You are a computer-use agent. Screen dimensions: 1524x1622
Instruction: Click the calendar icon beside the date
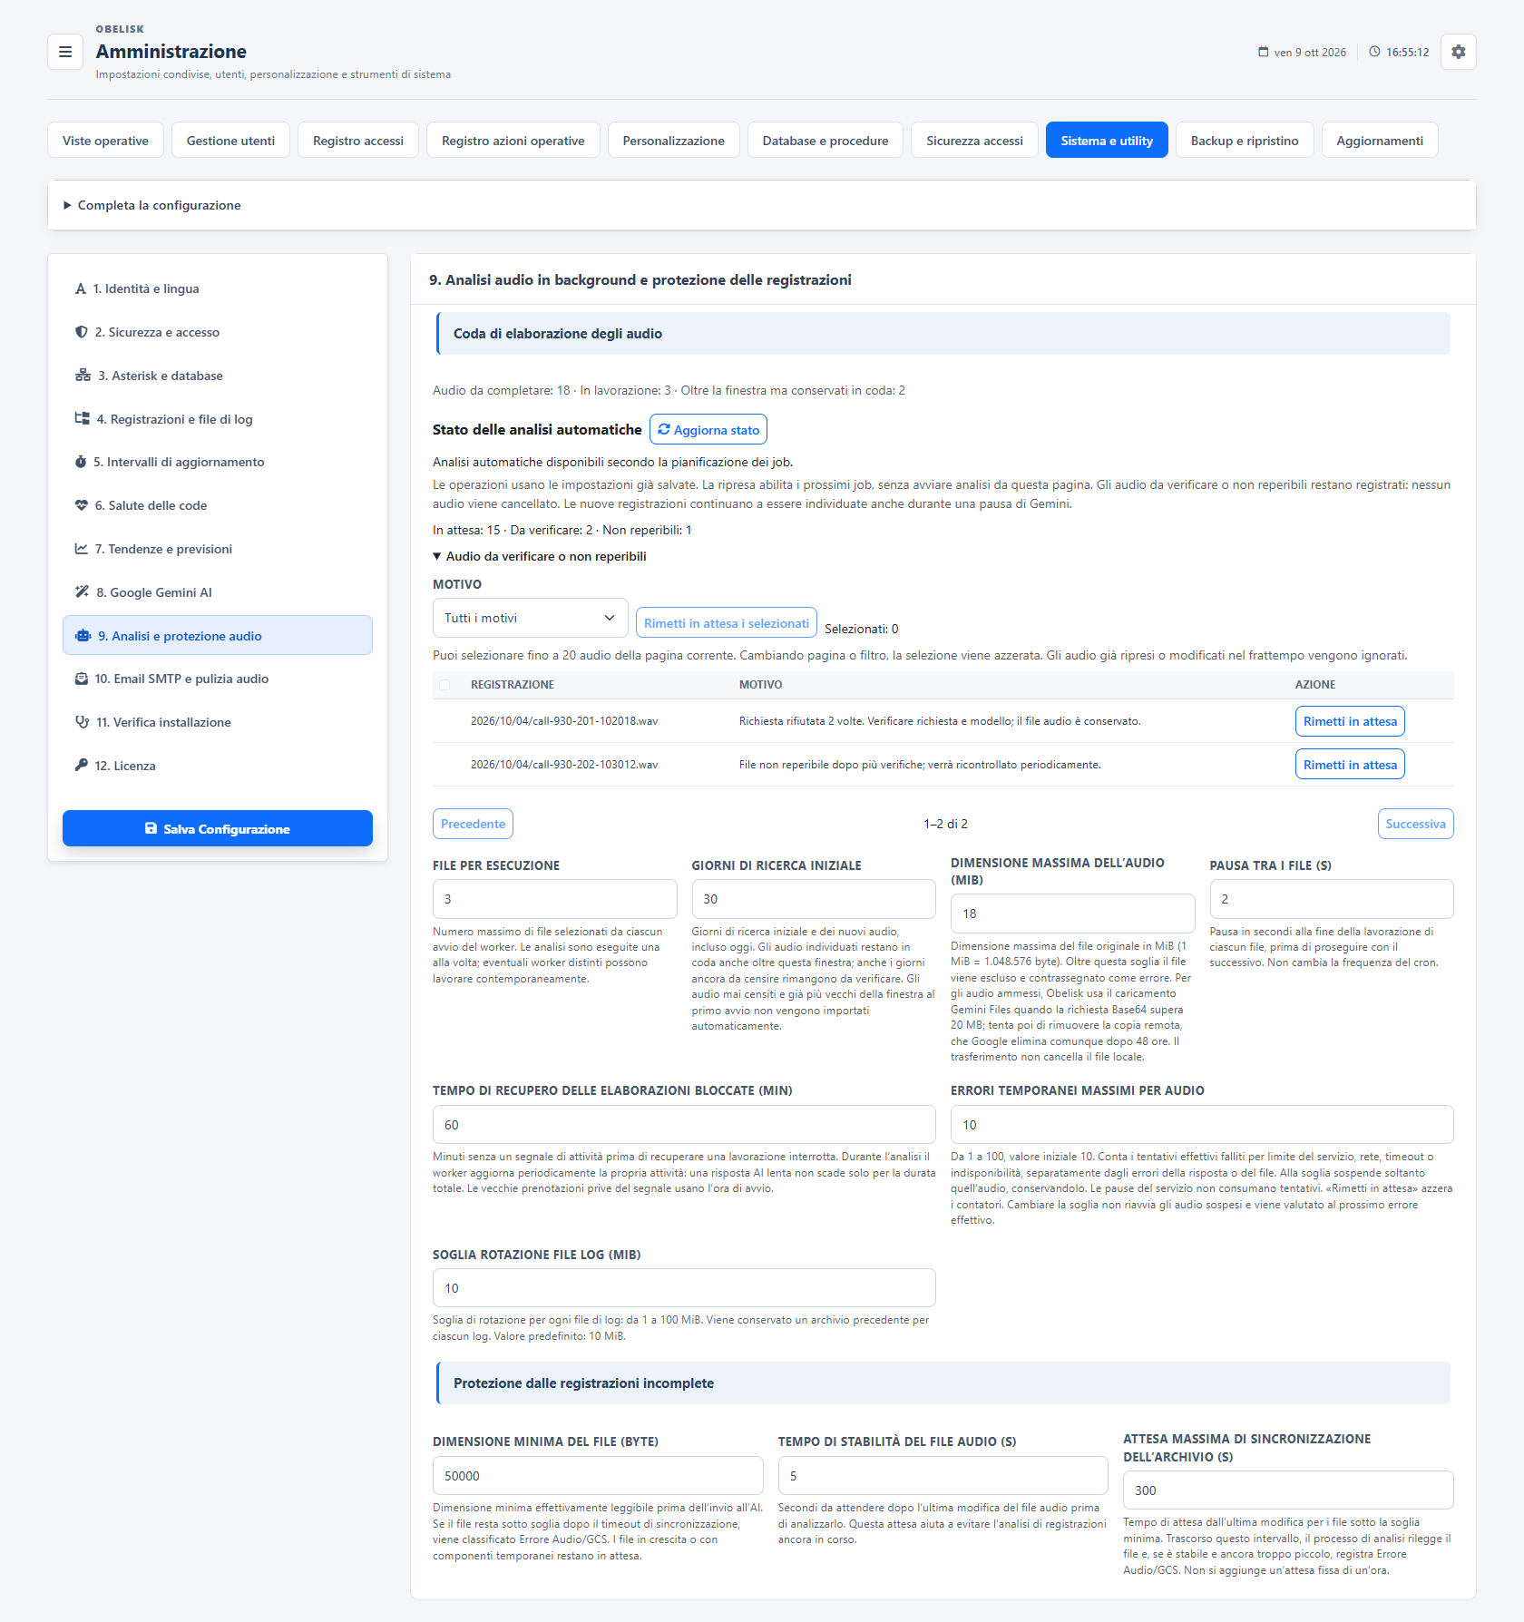1263,52
